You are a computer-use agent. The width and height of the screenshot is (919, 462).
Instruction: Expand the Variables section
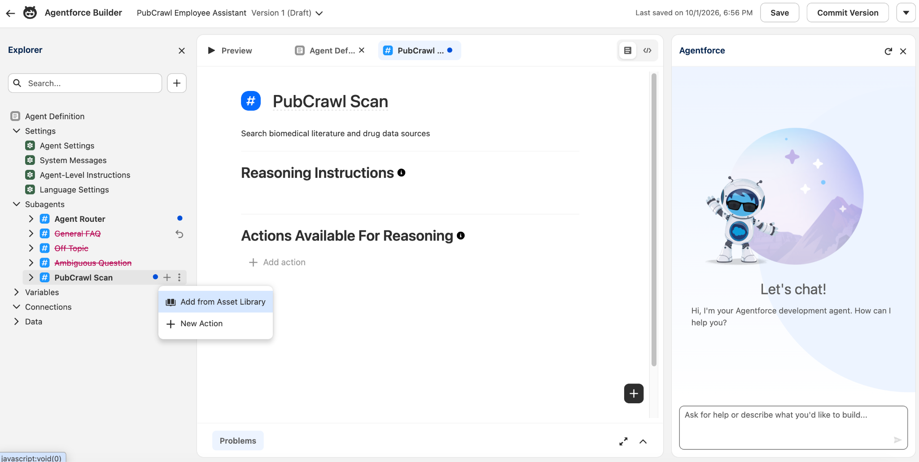17,292
